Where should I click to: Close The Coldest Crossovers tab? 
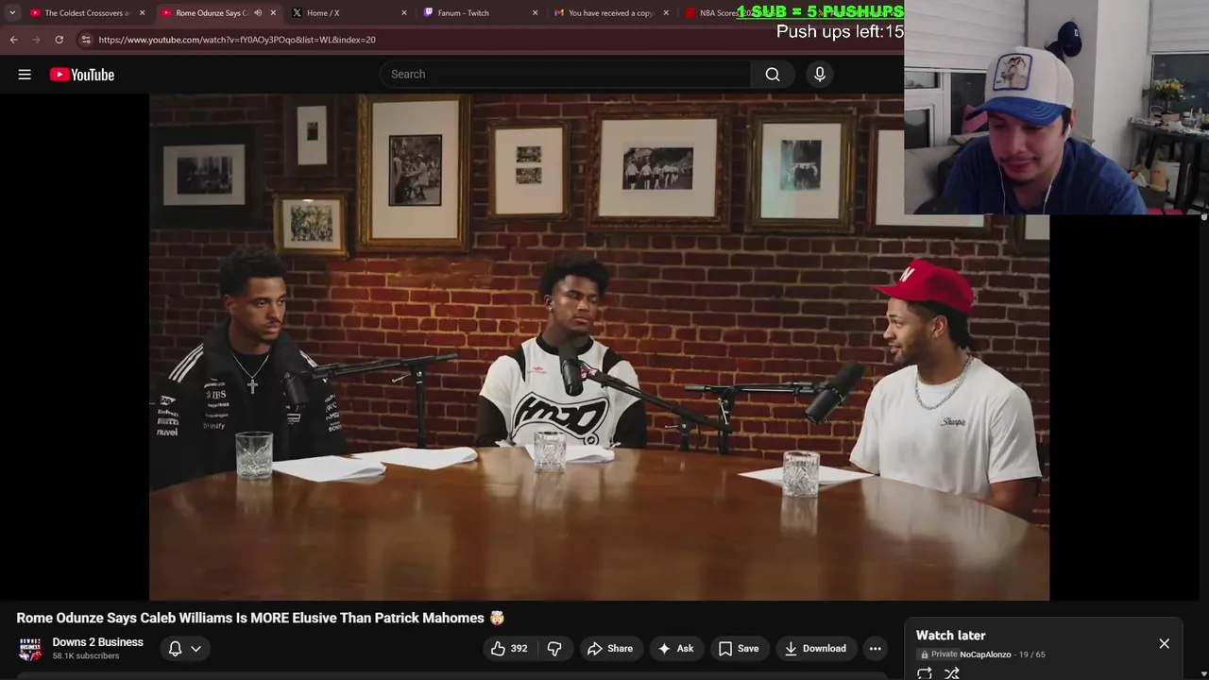pyautogui.click(x=143, y=13)
